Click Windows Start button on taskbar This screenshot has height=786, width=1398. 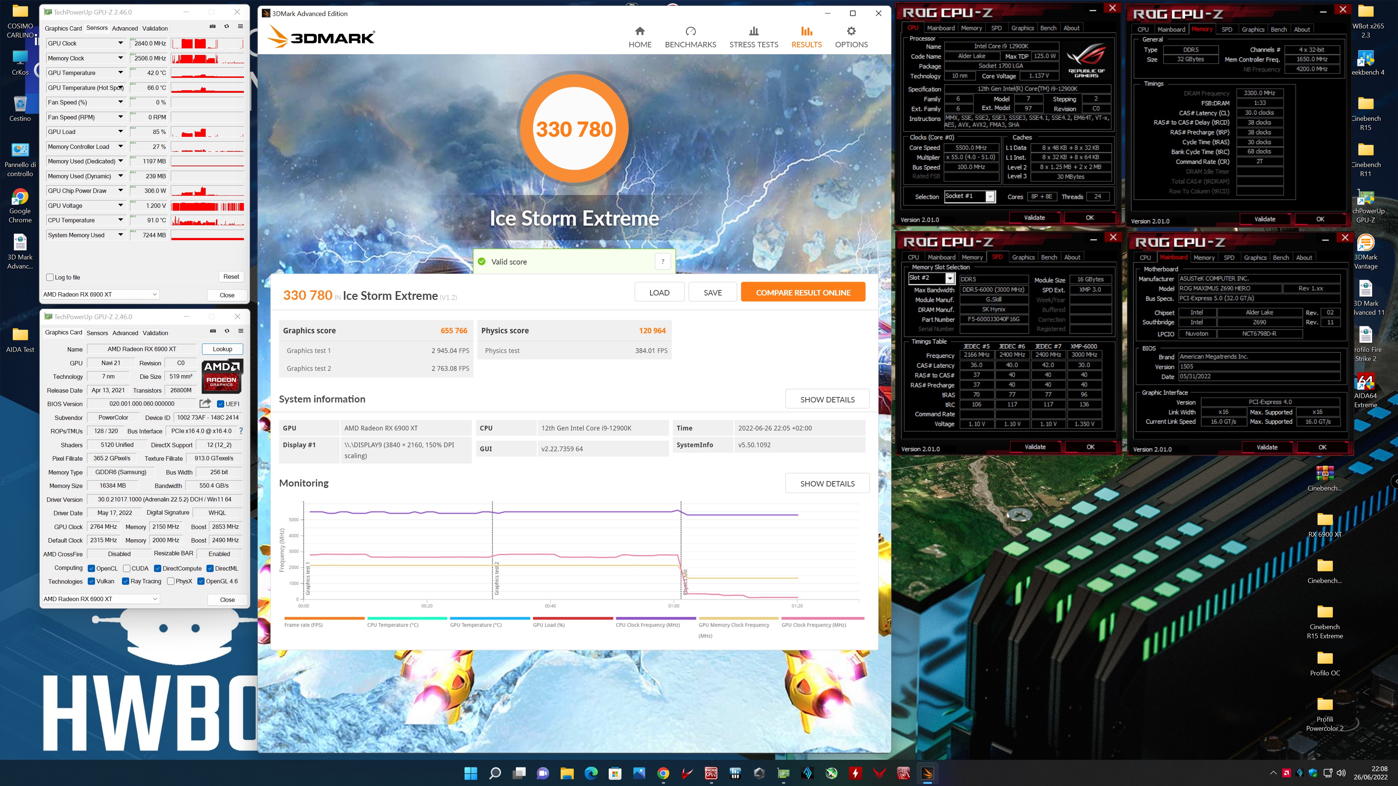coord(470,773)
